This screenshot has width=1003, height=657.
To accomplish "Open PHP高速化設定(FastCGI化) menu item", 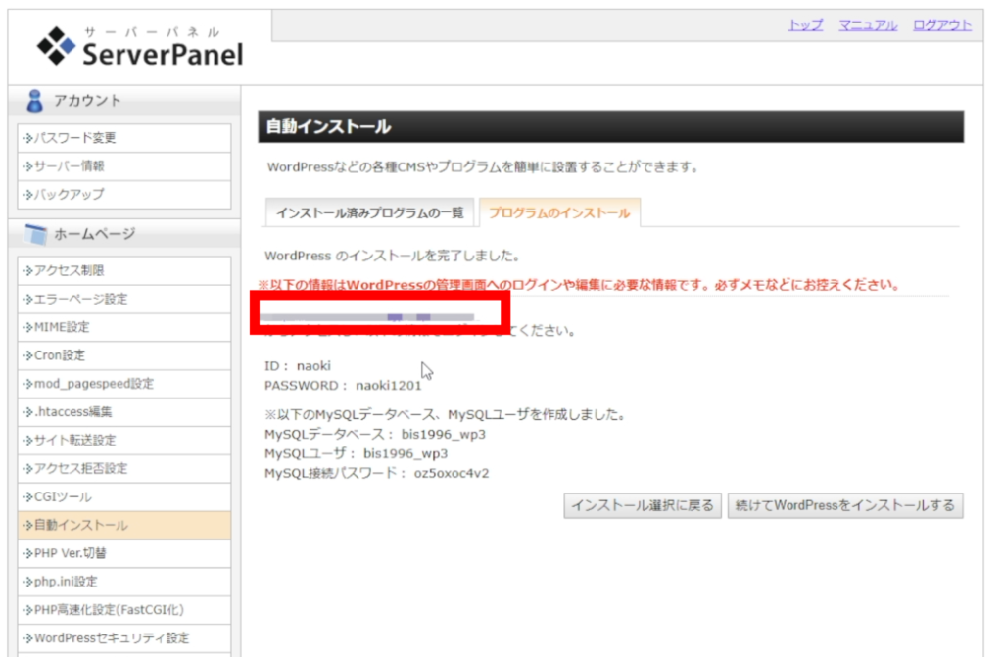I will tap(124, 610).
